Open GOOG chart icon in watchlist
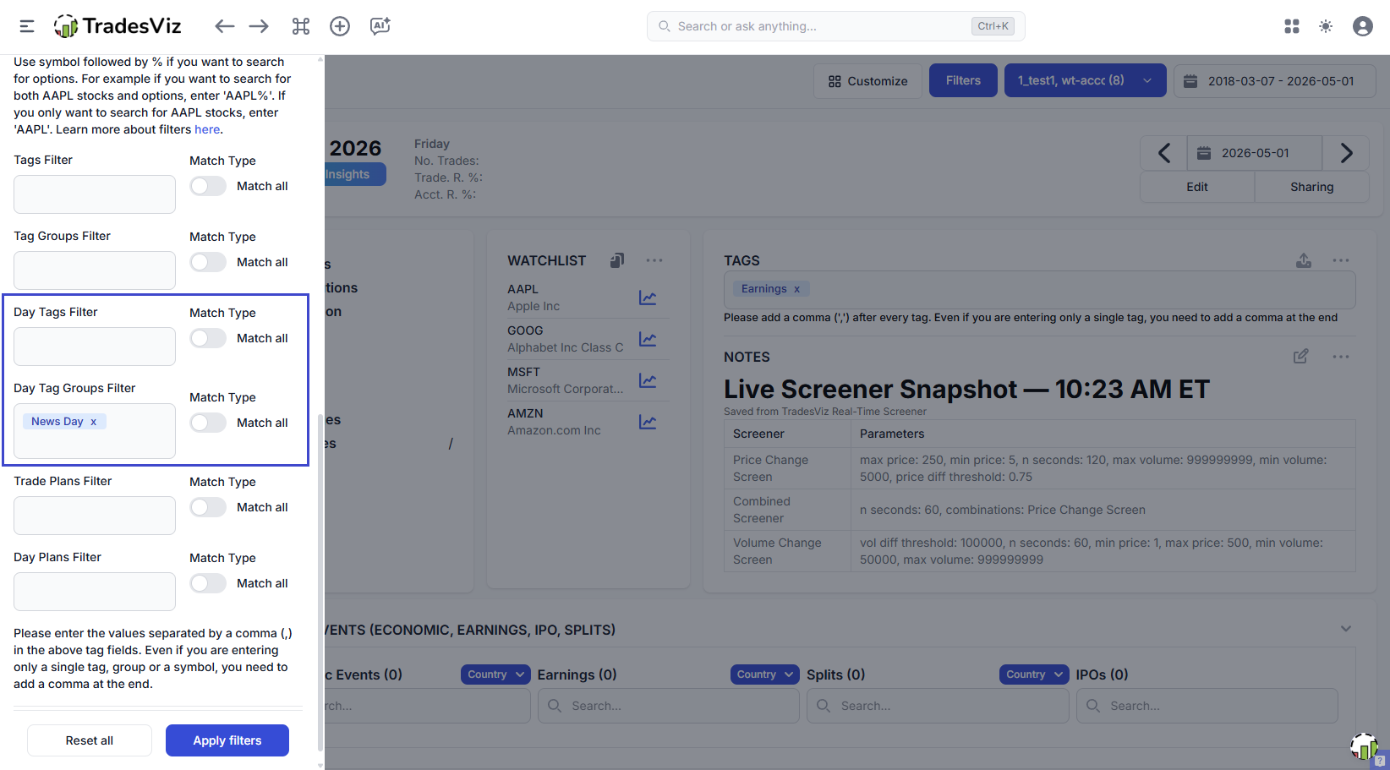Viewport: 1390px width, 770px height. coord(648,339)
